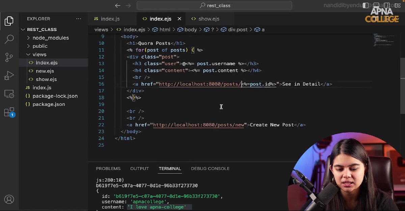Viewport: 405px width, 211px height.
Task: Click 'Create New Post' text on line 22
Action: tap(272, 125)
